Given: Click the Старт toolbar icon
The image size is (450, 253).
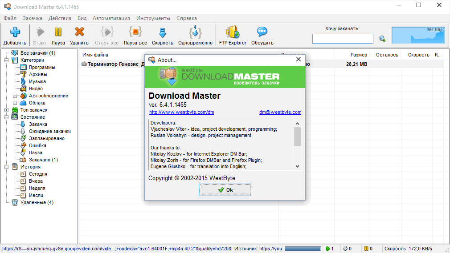Looking at the screenshot, I should coord(40,32).
